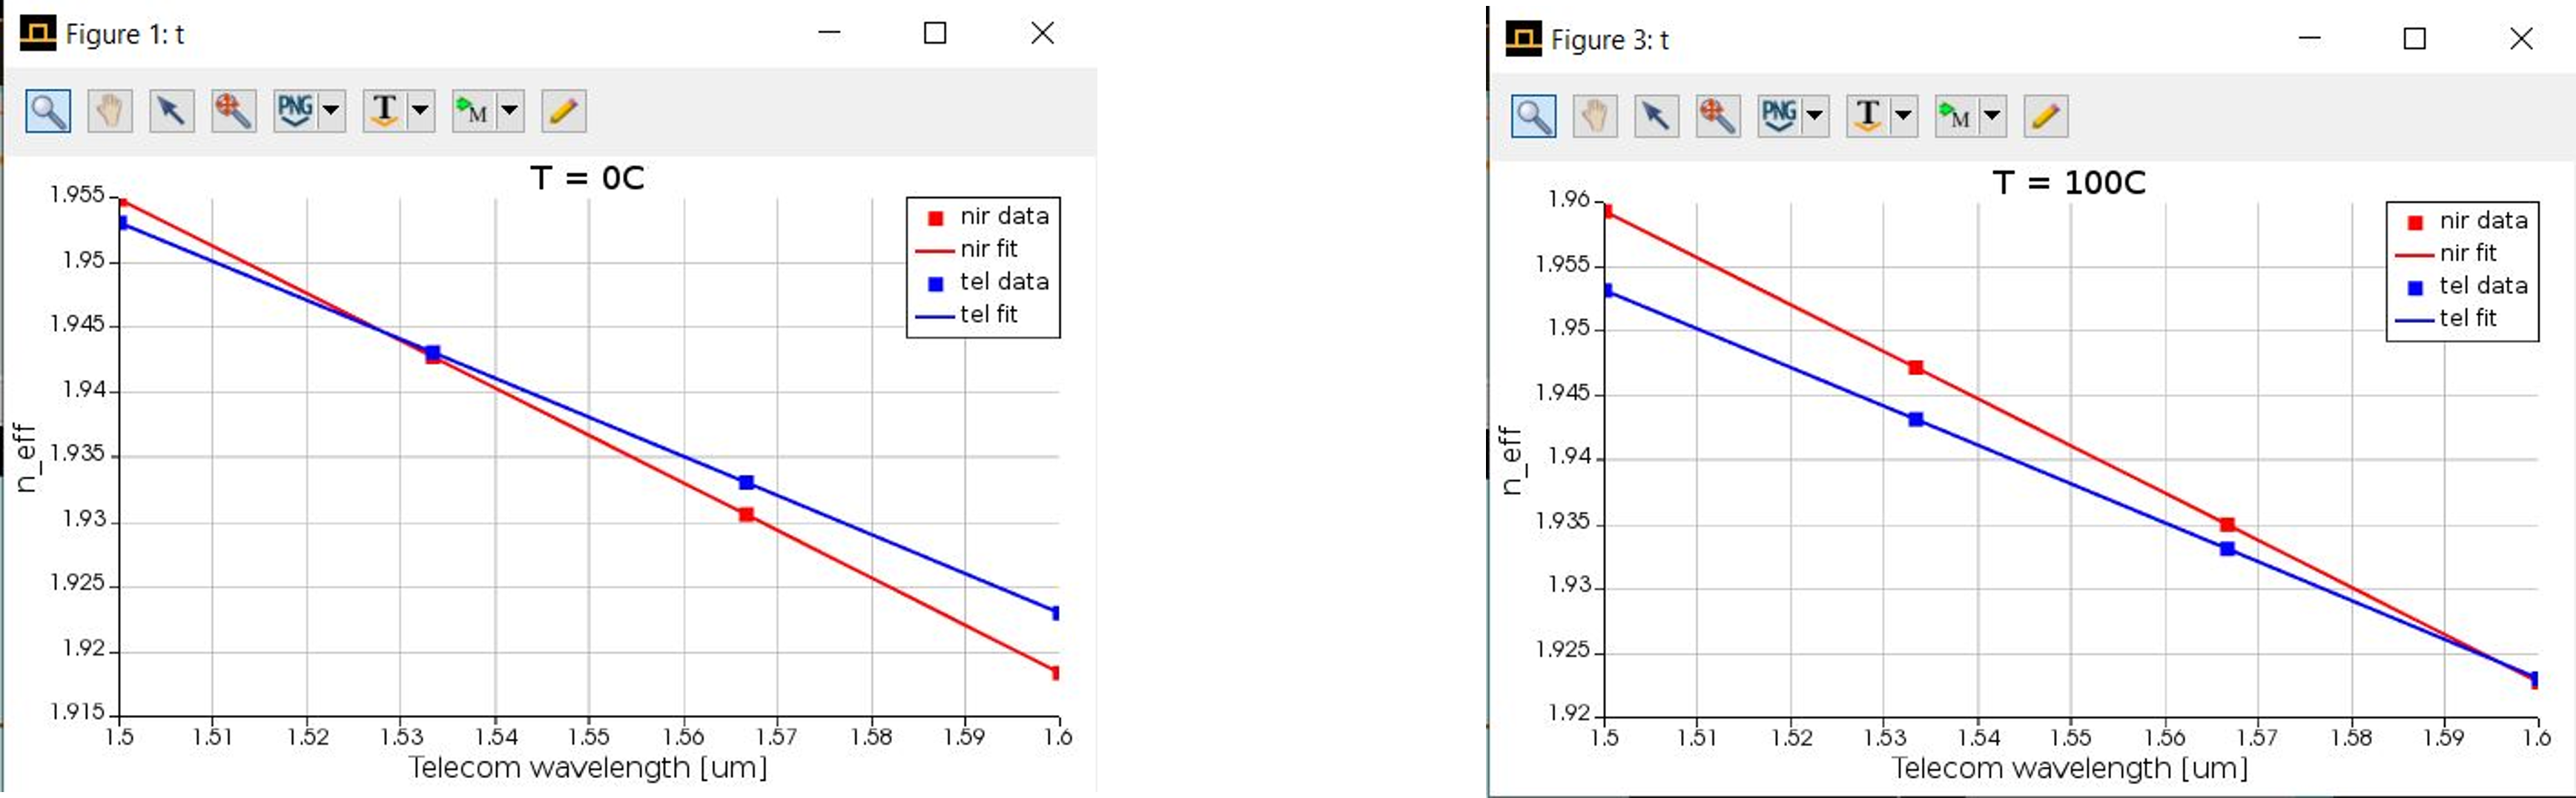The width and height of the screenshot is (2576, 798).
Task: Toggle the pan tool on in Figure 3
Action: pos(1594,116)
